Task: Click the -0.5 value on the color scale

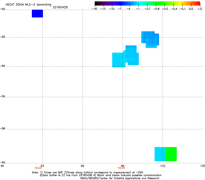Action: pyautogui.click(x=165, y=9)
